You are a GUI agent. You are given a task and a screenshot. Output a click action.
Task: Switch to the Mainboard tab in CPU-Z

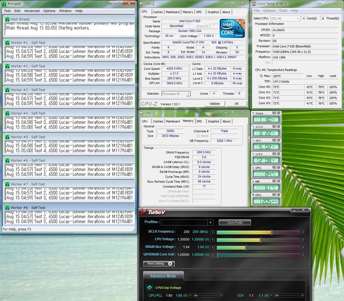click(x=173, y=12)
